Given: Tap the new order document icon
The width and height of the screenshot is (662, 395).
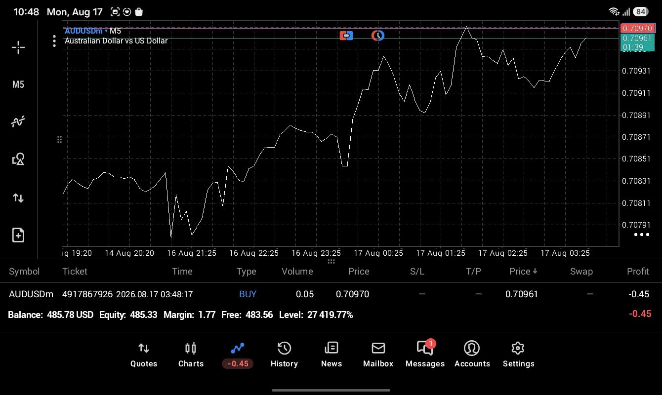Looking at the screenshot, I should (18, 235).
